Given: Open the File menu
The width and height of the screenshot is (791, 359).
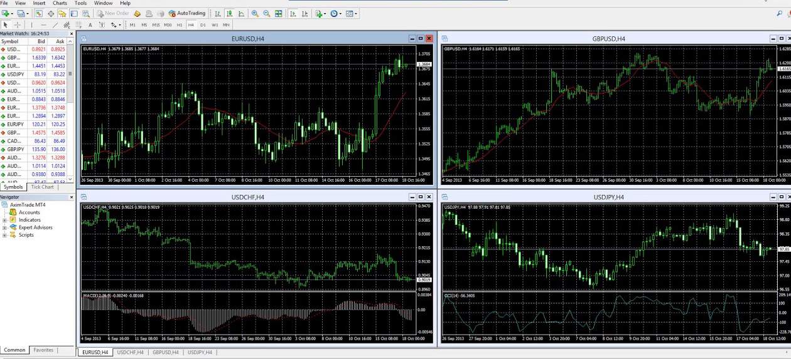Looking at the screenshot, I should (x=4, y=3).
